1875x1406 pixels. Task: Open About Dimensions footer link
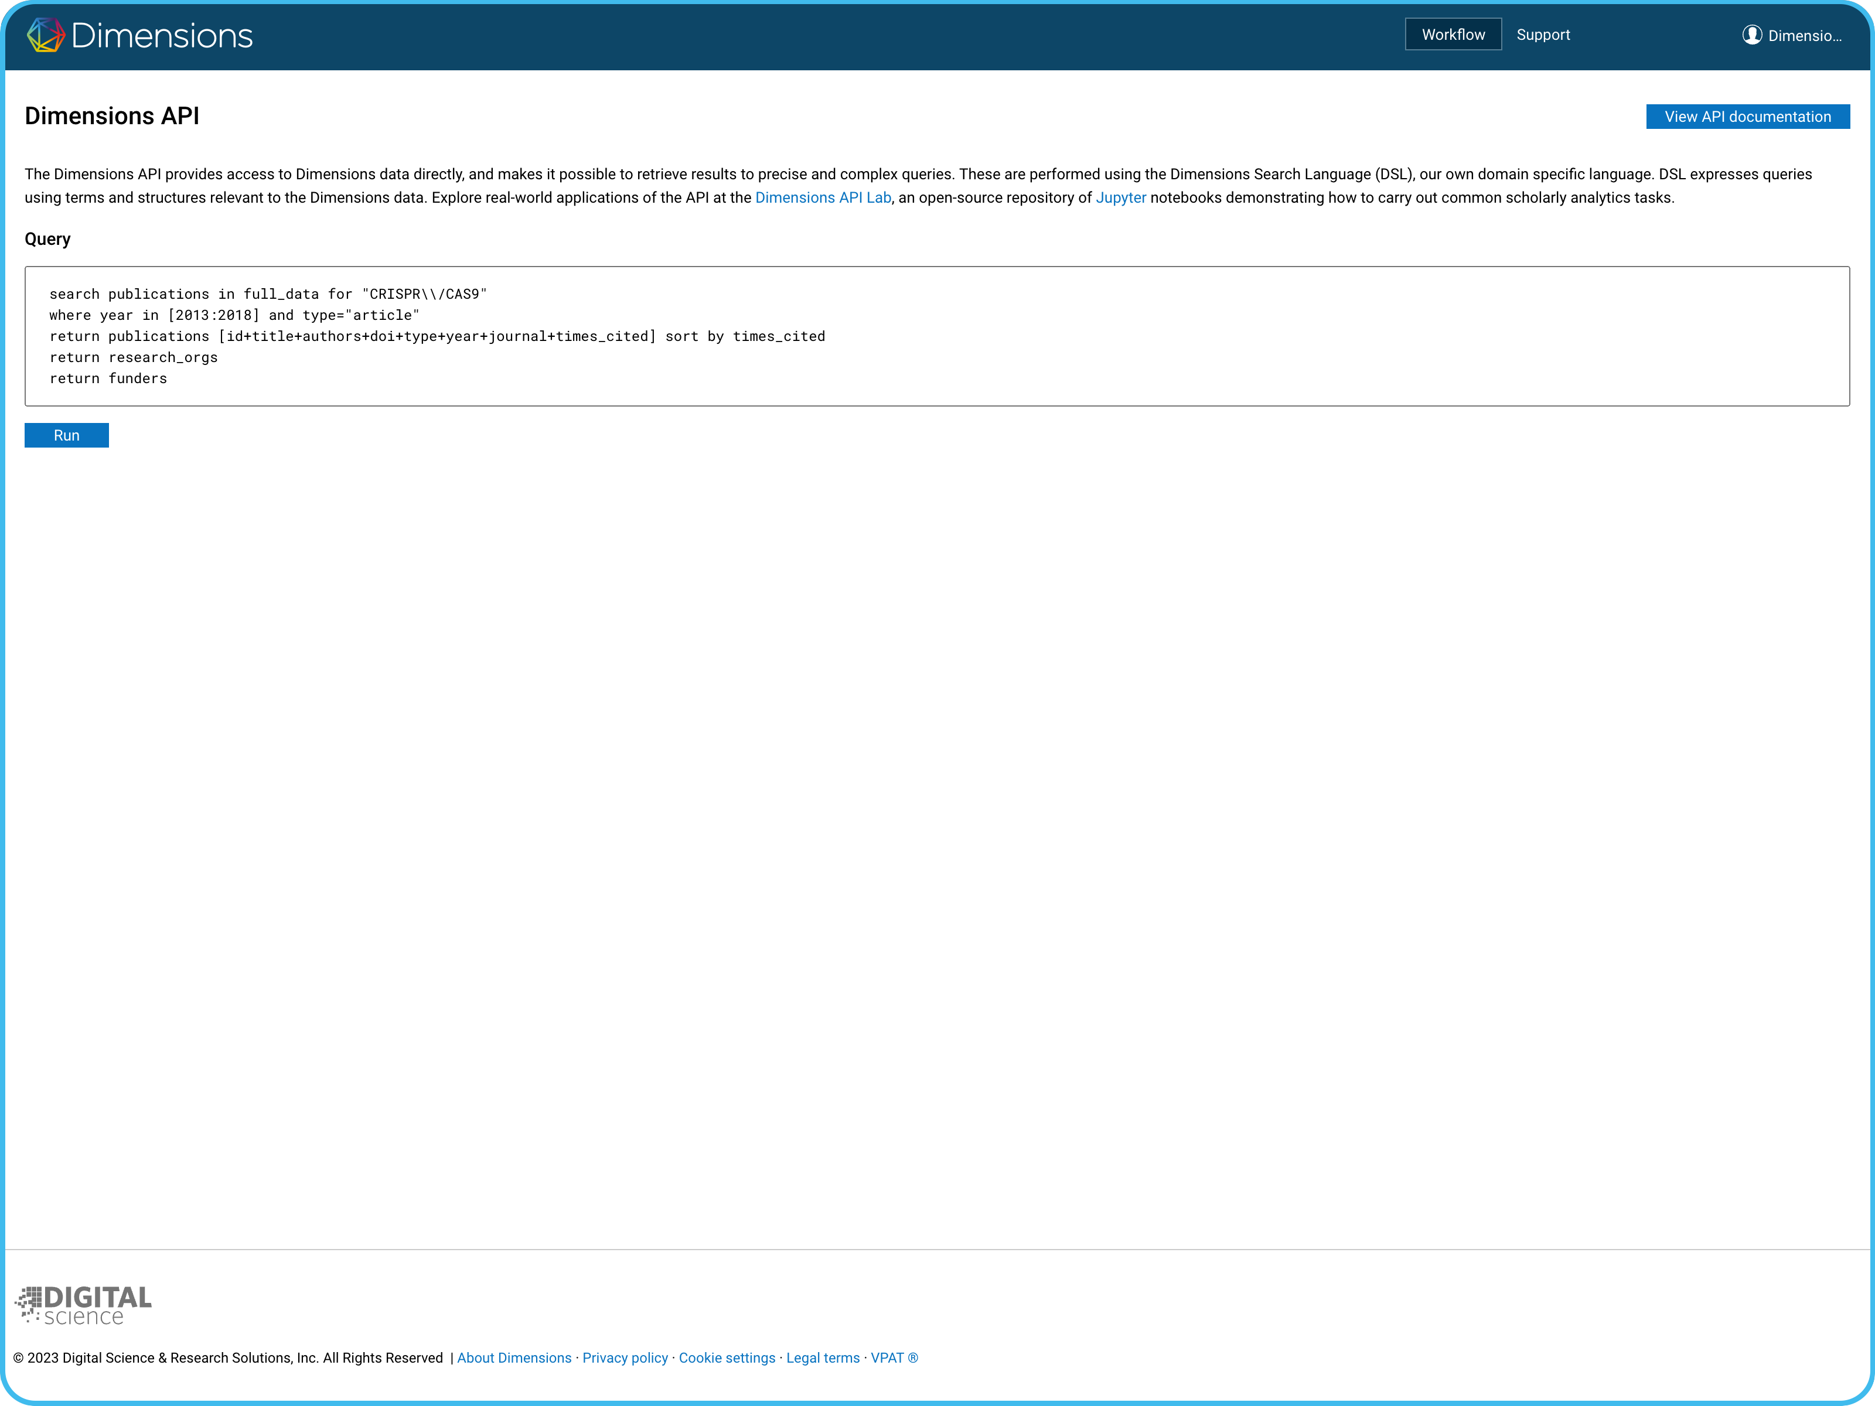(x=514, y=1358)
